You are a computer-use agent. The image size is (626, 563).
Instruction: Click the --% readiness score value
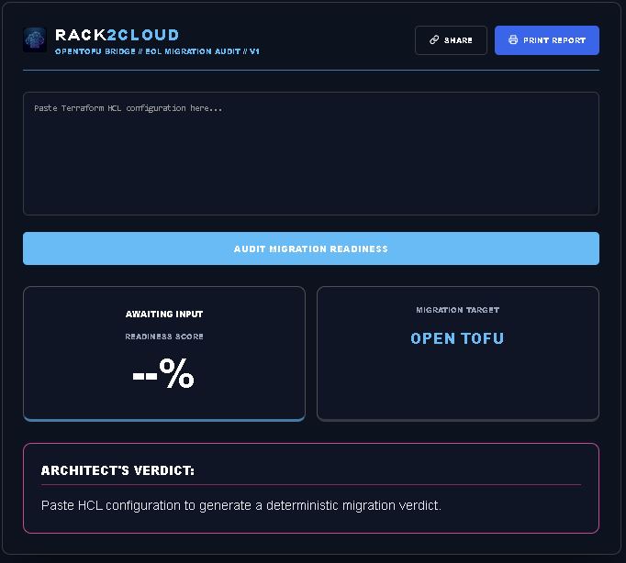(163, 374)
